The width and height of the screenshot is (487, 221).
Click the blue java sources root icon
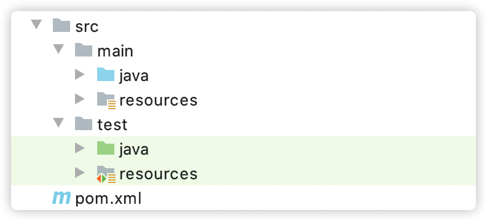click(x=106, y=75)
